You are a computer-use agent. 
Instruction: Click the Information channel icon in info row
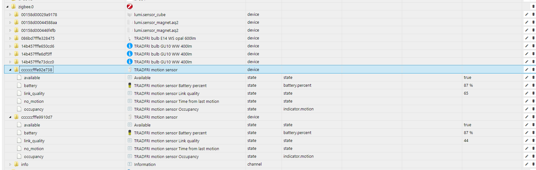click(x=130, y=164)
